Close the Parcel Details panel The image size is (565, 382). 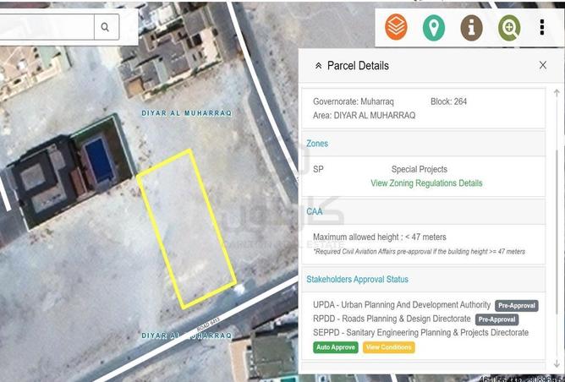coord(543,65)
